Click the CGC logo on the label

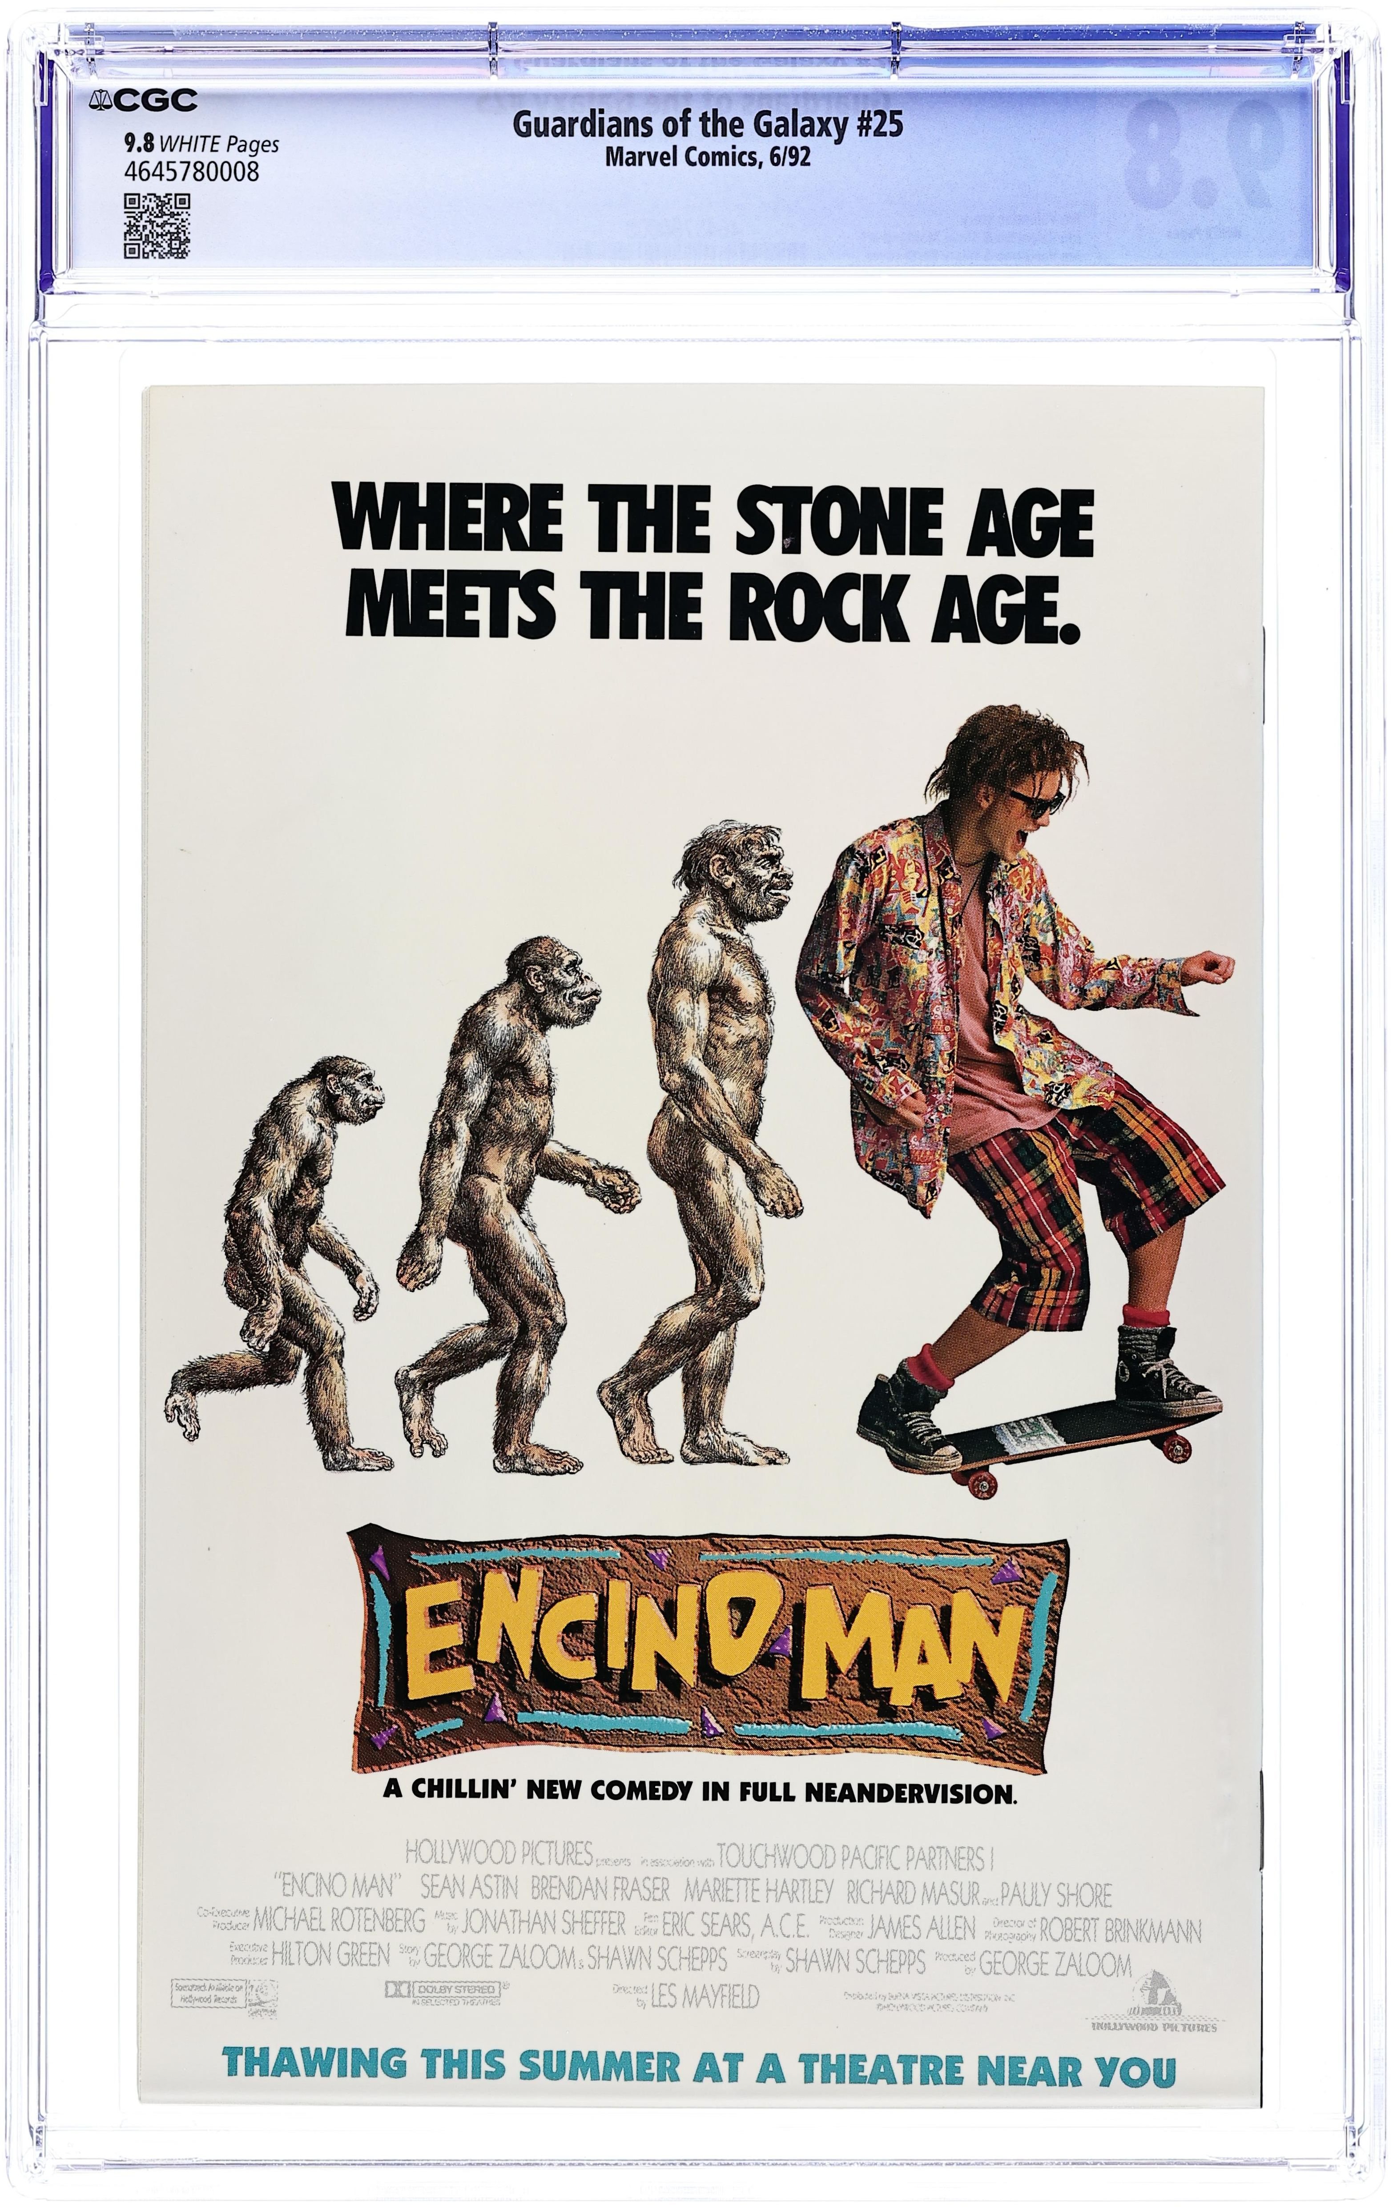coord(142,102)
